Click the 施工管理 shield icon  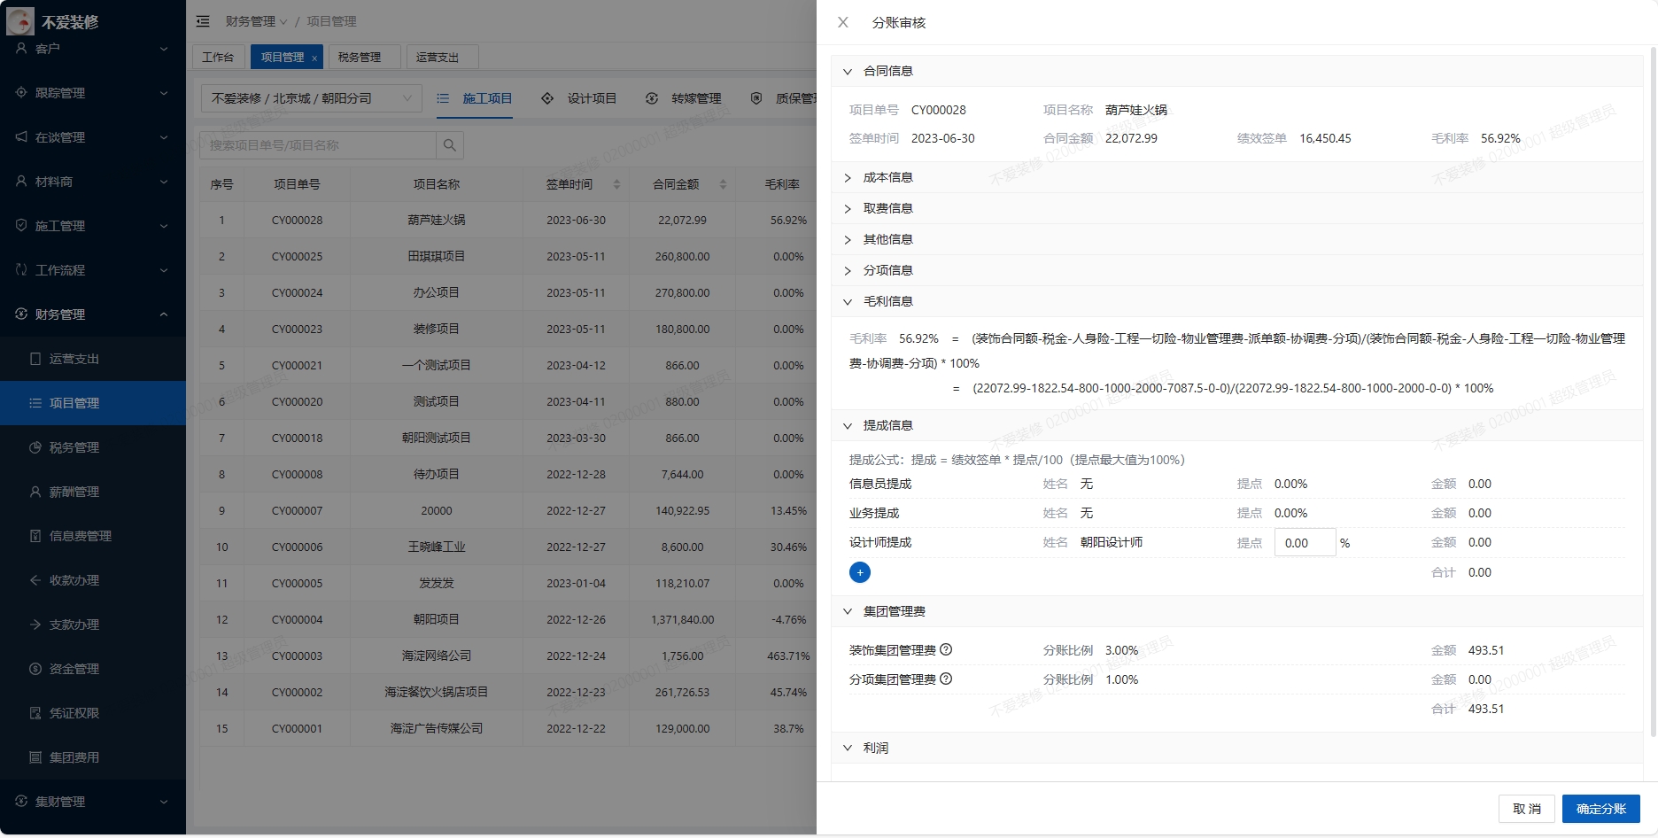[x=21, y=225]
